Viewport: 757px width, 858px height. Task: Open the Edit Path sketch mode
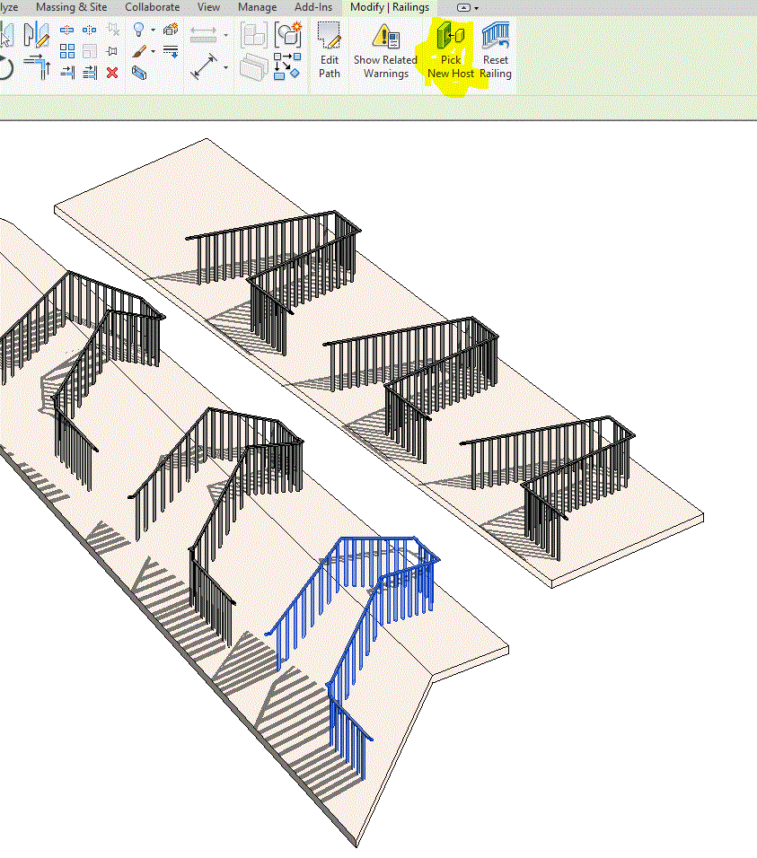pos(330,51)
